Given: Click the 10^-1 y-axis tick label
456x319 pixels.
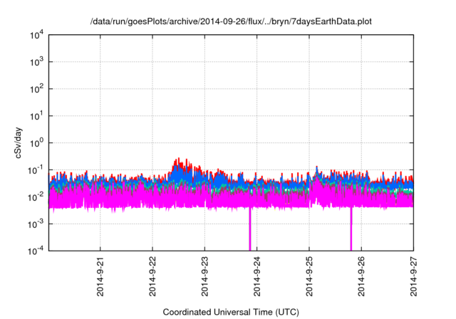Looking at the screenshot, I should [36, 170].
